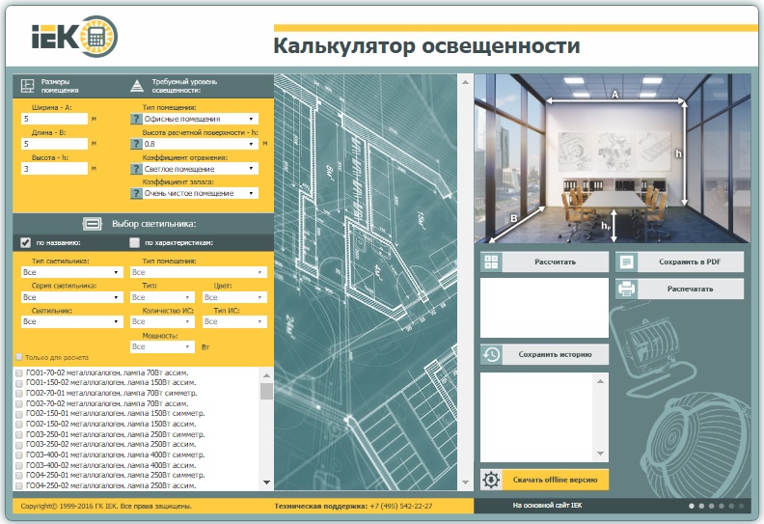Follow the 'На основной сайт IEK' link

tap(546, 506)
